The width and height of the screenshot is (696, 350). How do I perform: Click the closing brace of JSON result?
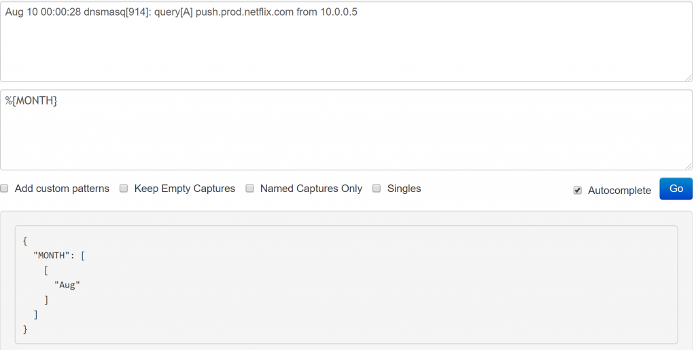(25, 329)
